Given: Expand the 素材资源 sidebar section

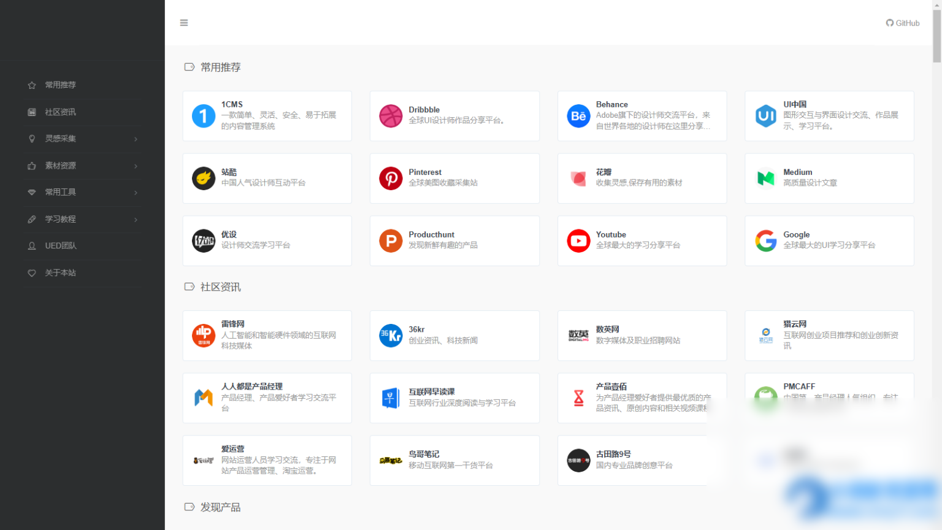Looking at the screenshot, I should coord(82,166).
